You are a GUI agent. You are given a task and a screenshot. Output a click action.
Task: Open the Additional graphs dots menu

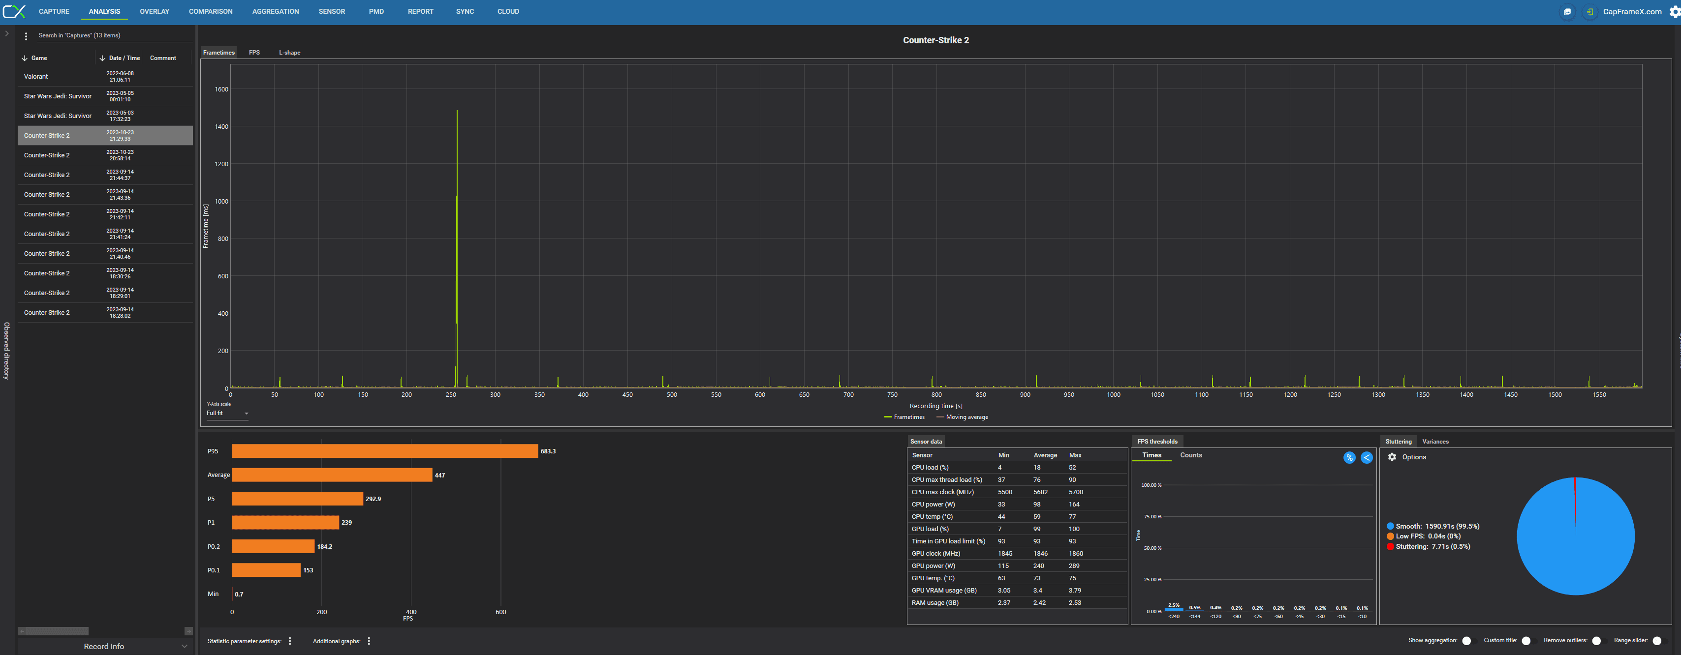click(369, 641)
